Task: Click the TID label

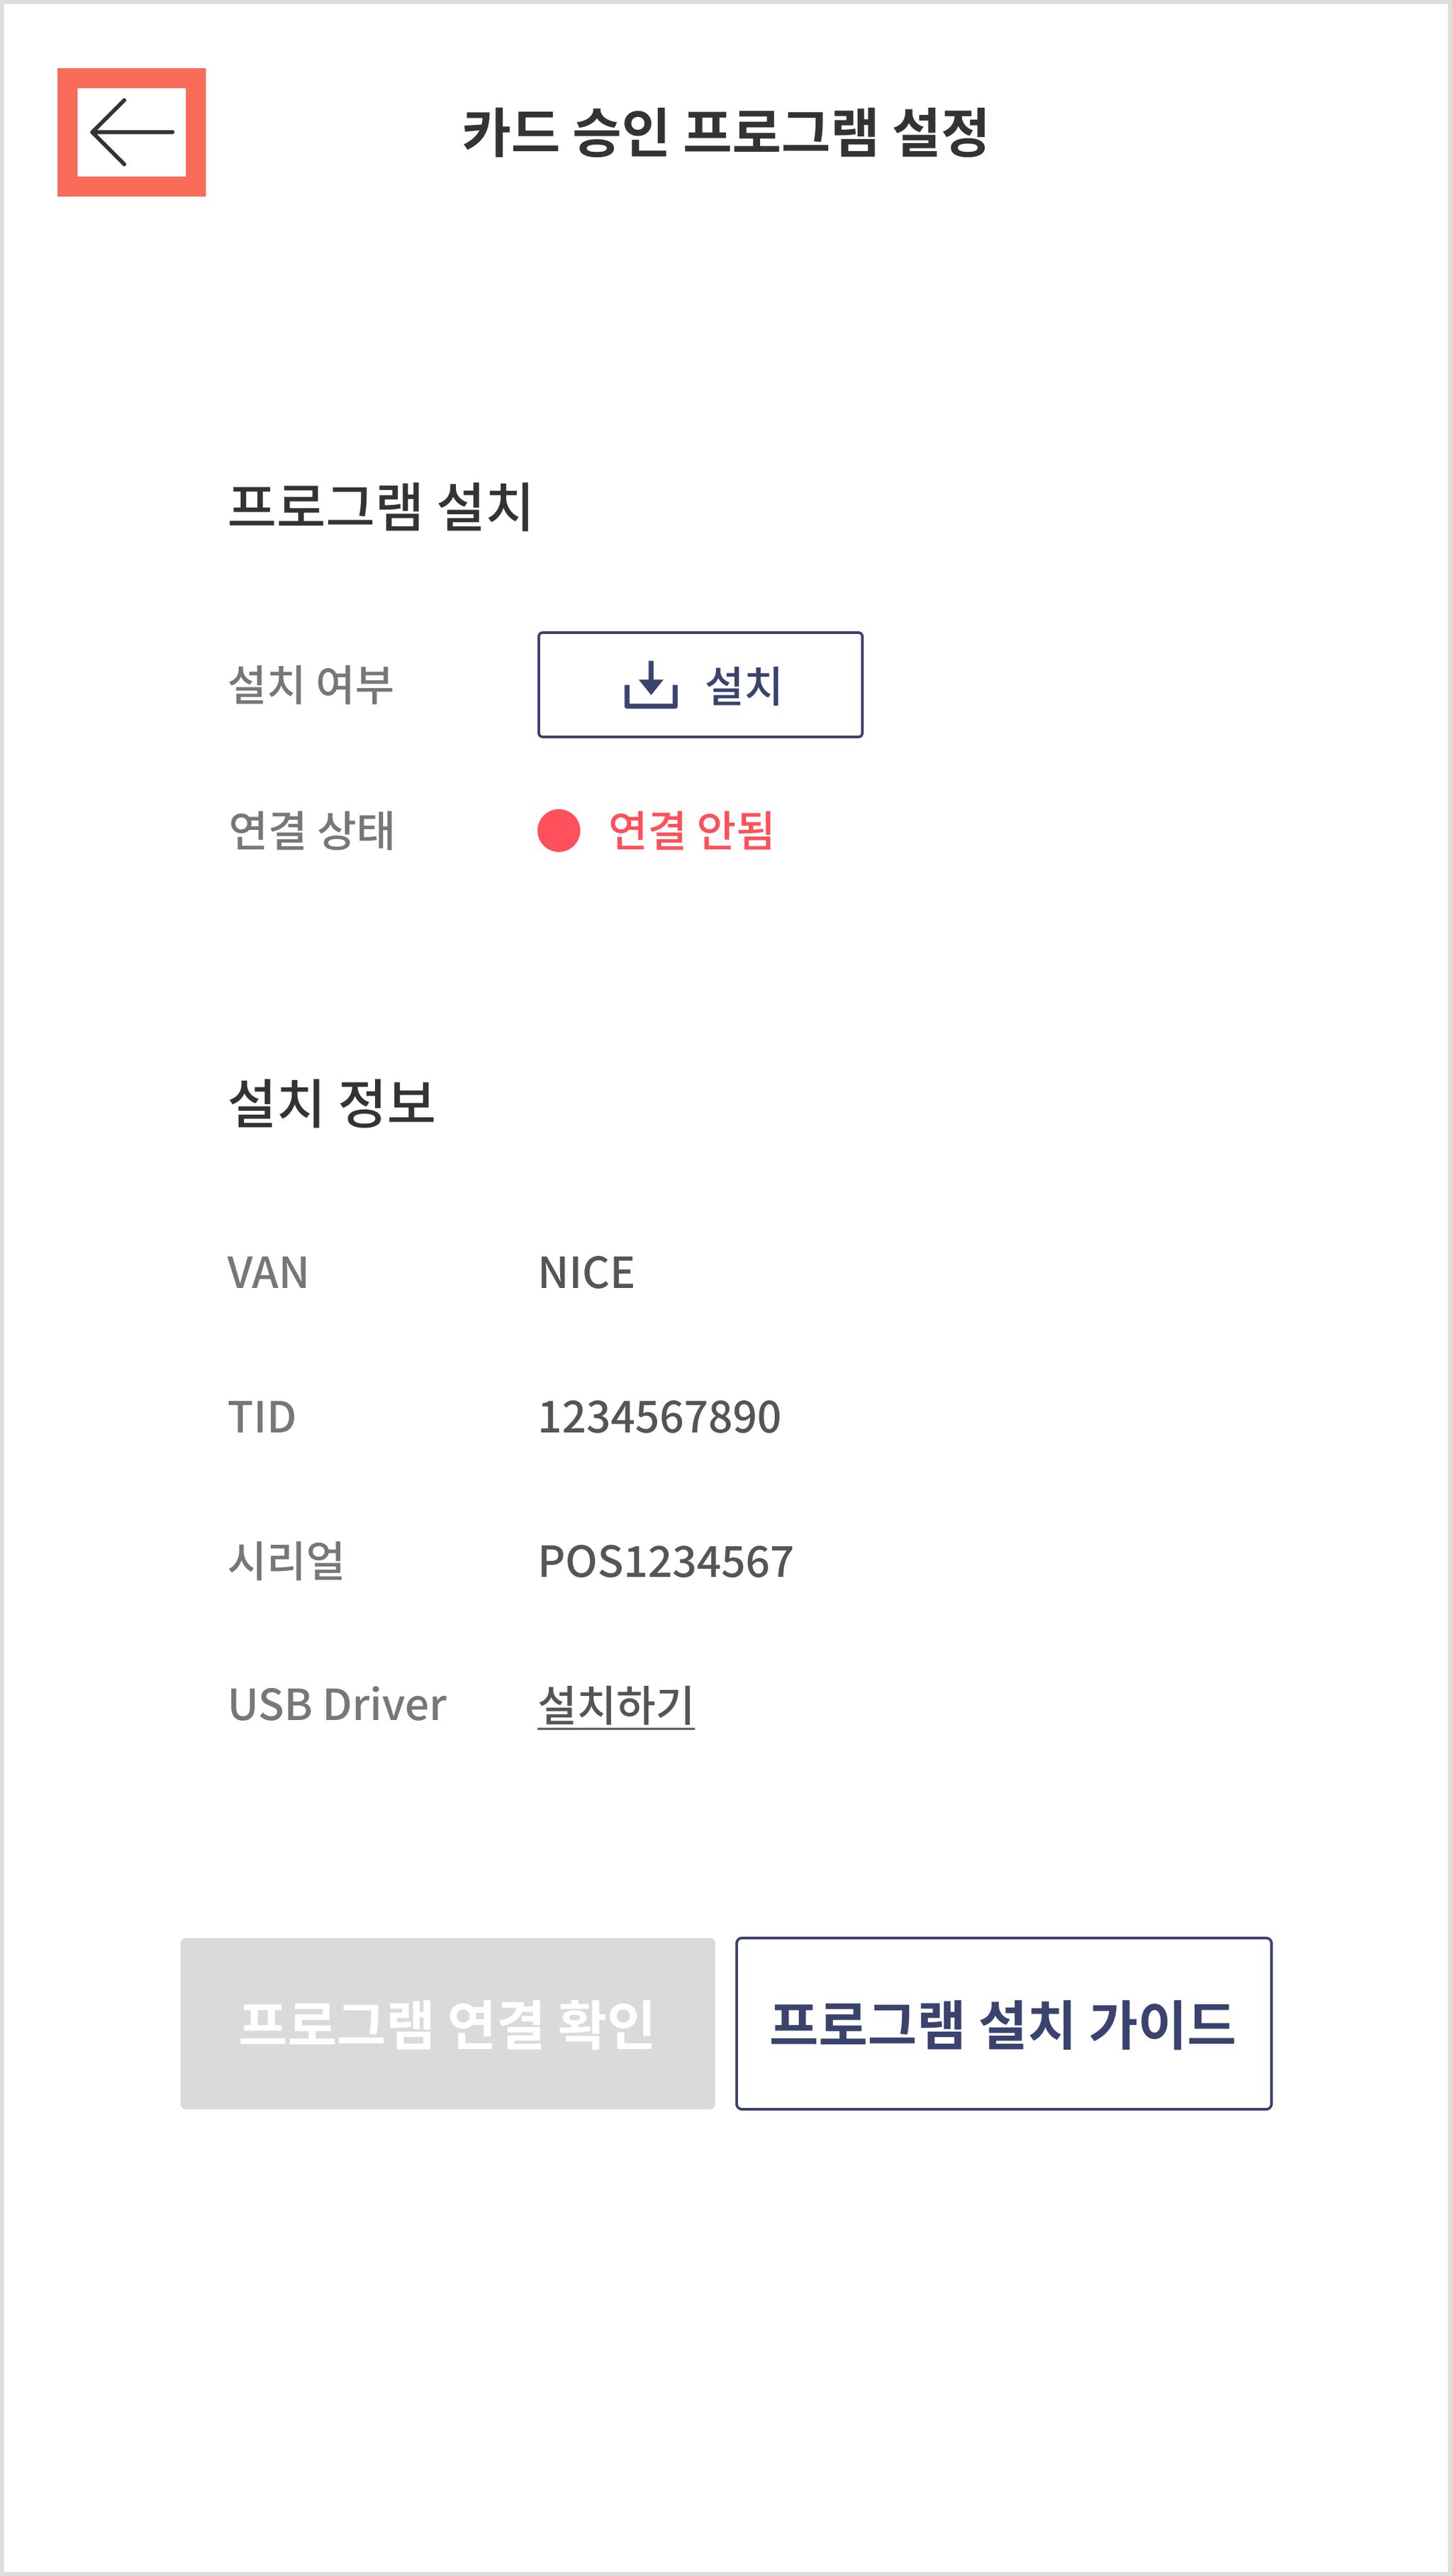Action: pos(262,1417)
